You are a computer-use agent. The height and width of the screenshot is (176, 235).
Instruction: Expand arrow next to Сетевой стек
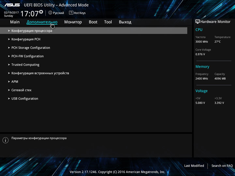pos(9,90)
